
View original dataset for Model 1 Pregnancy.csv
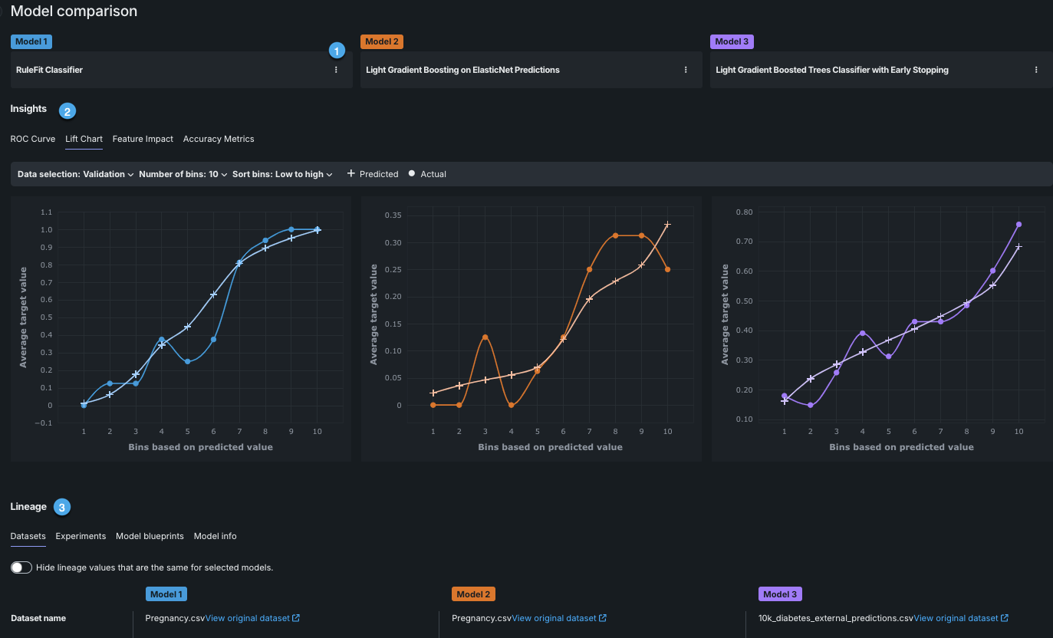pos(248,618)
